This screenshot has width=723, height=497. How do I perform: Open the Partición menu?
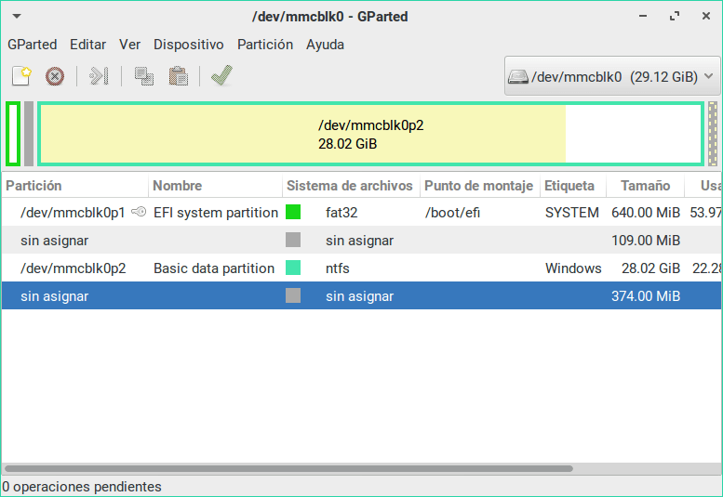point(265,45)
